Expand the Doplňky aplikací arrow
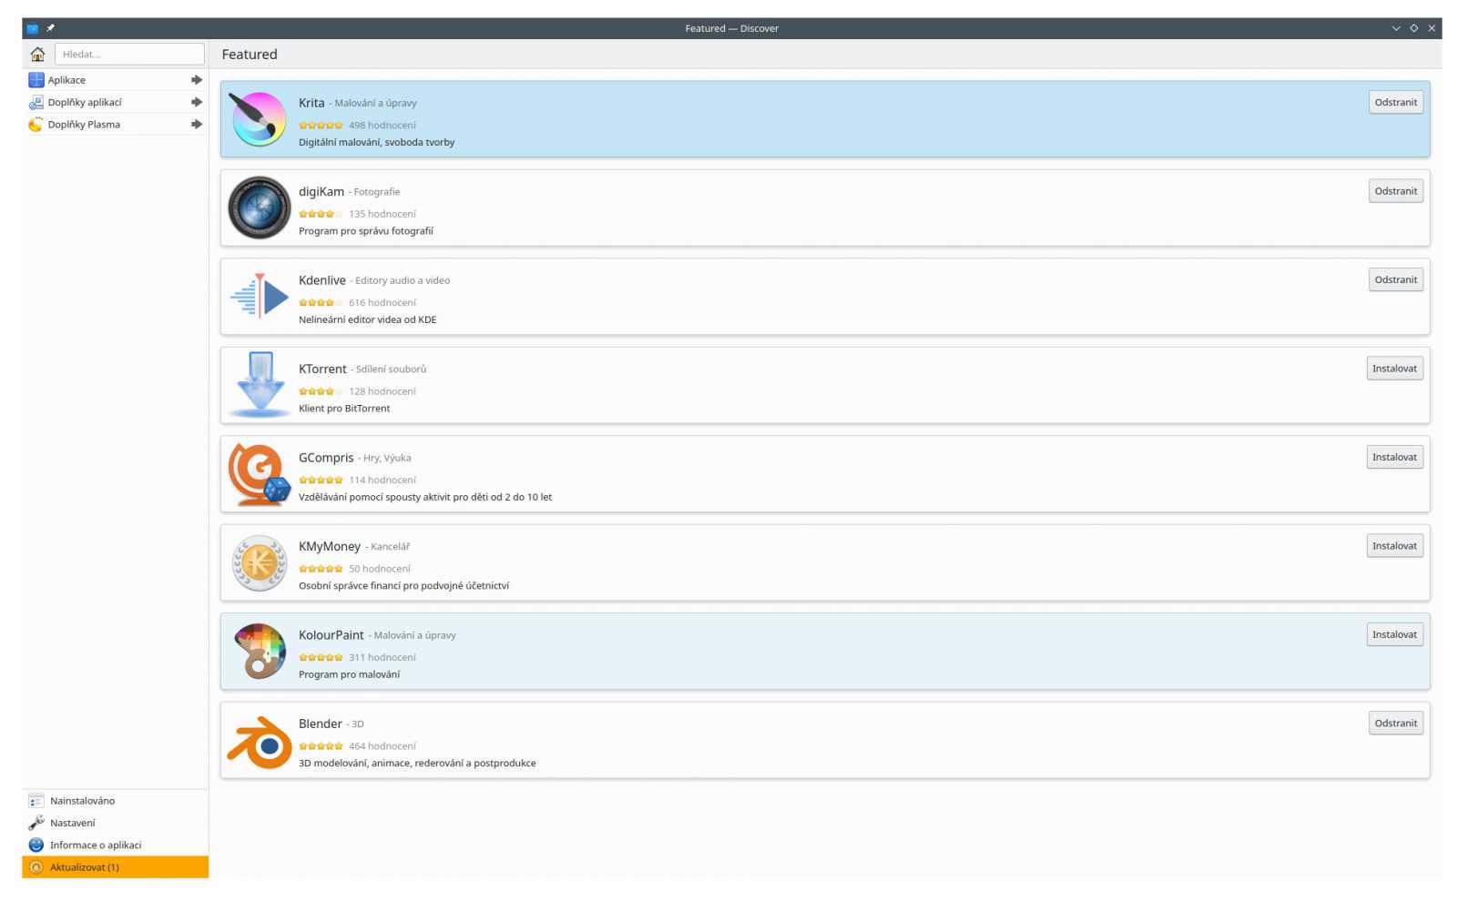Viewport: 1457px width, 901px height. tap(197, 102)
